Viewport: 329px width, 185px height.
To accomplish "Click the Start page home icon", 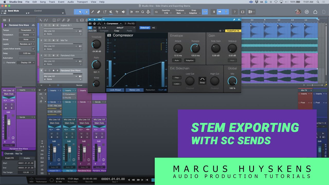I will click(x=315, y=12).
